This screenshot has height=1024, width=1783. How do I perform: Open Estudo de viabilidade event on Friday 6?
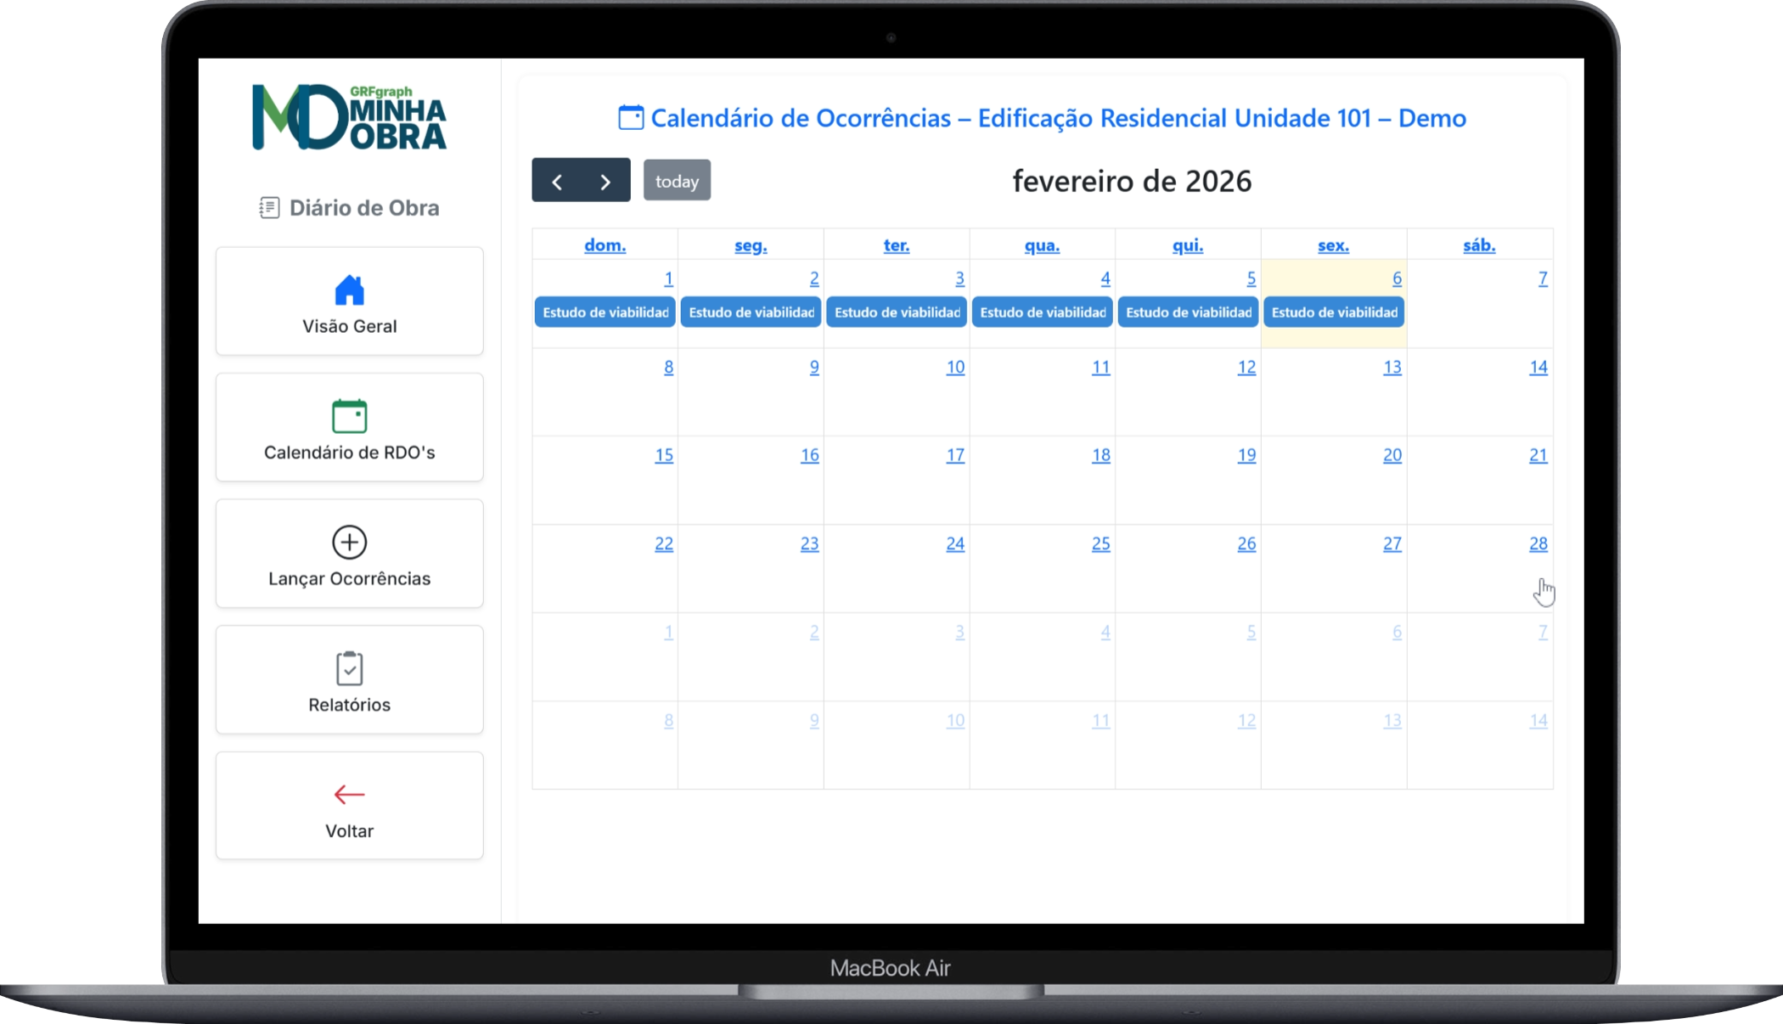(1333, 312)
